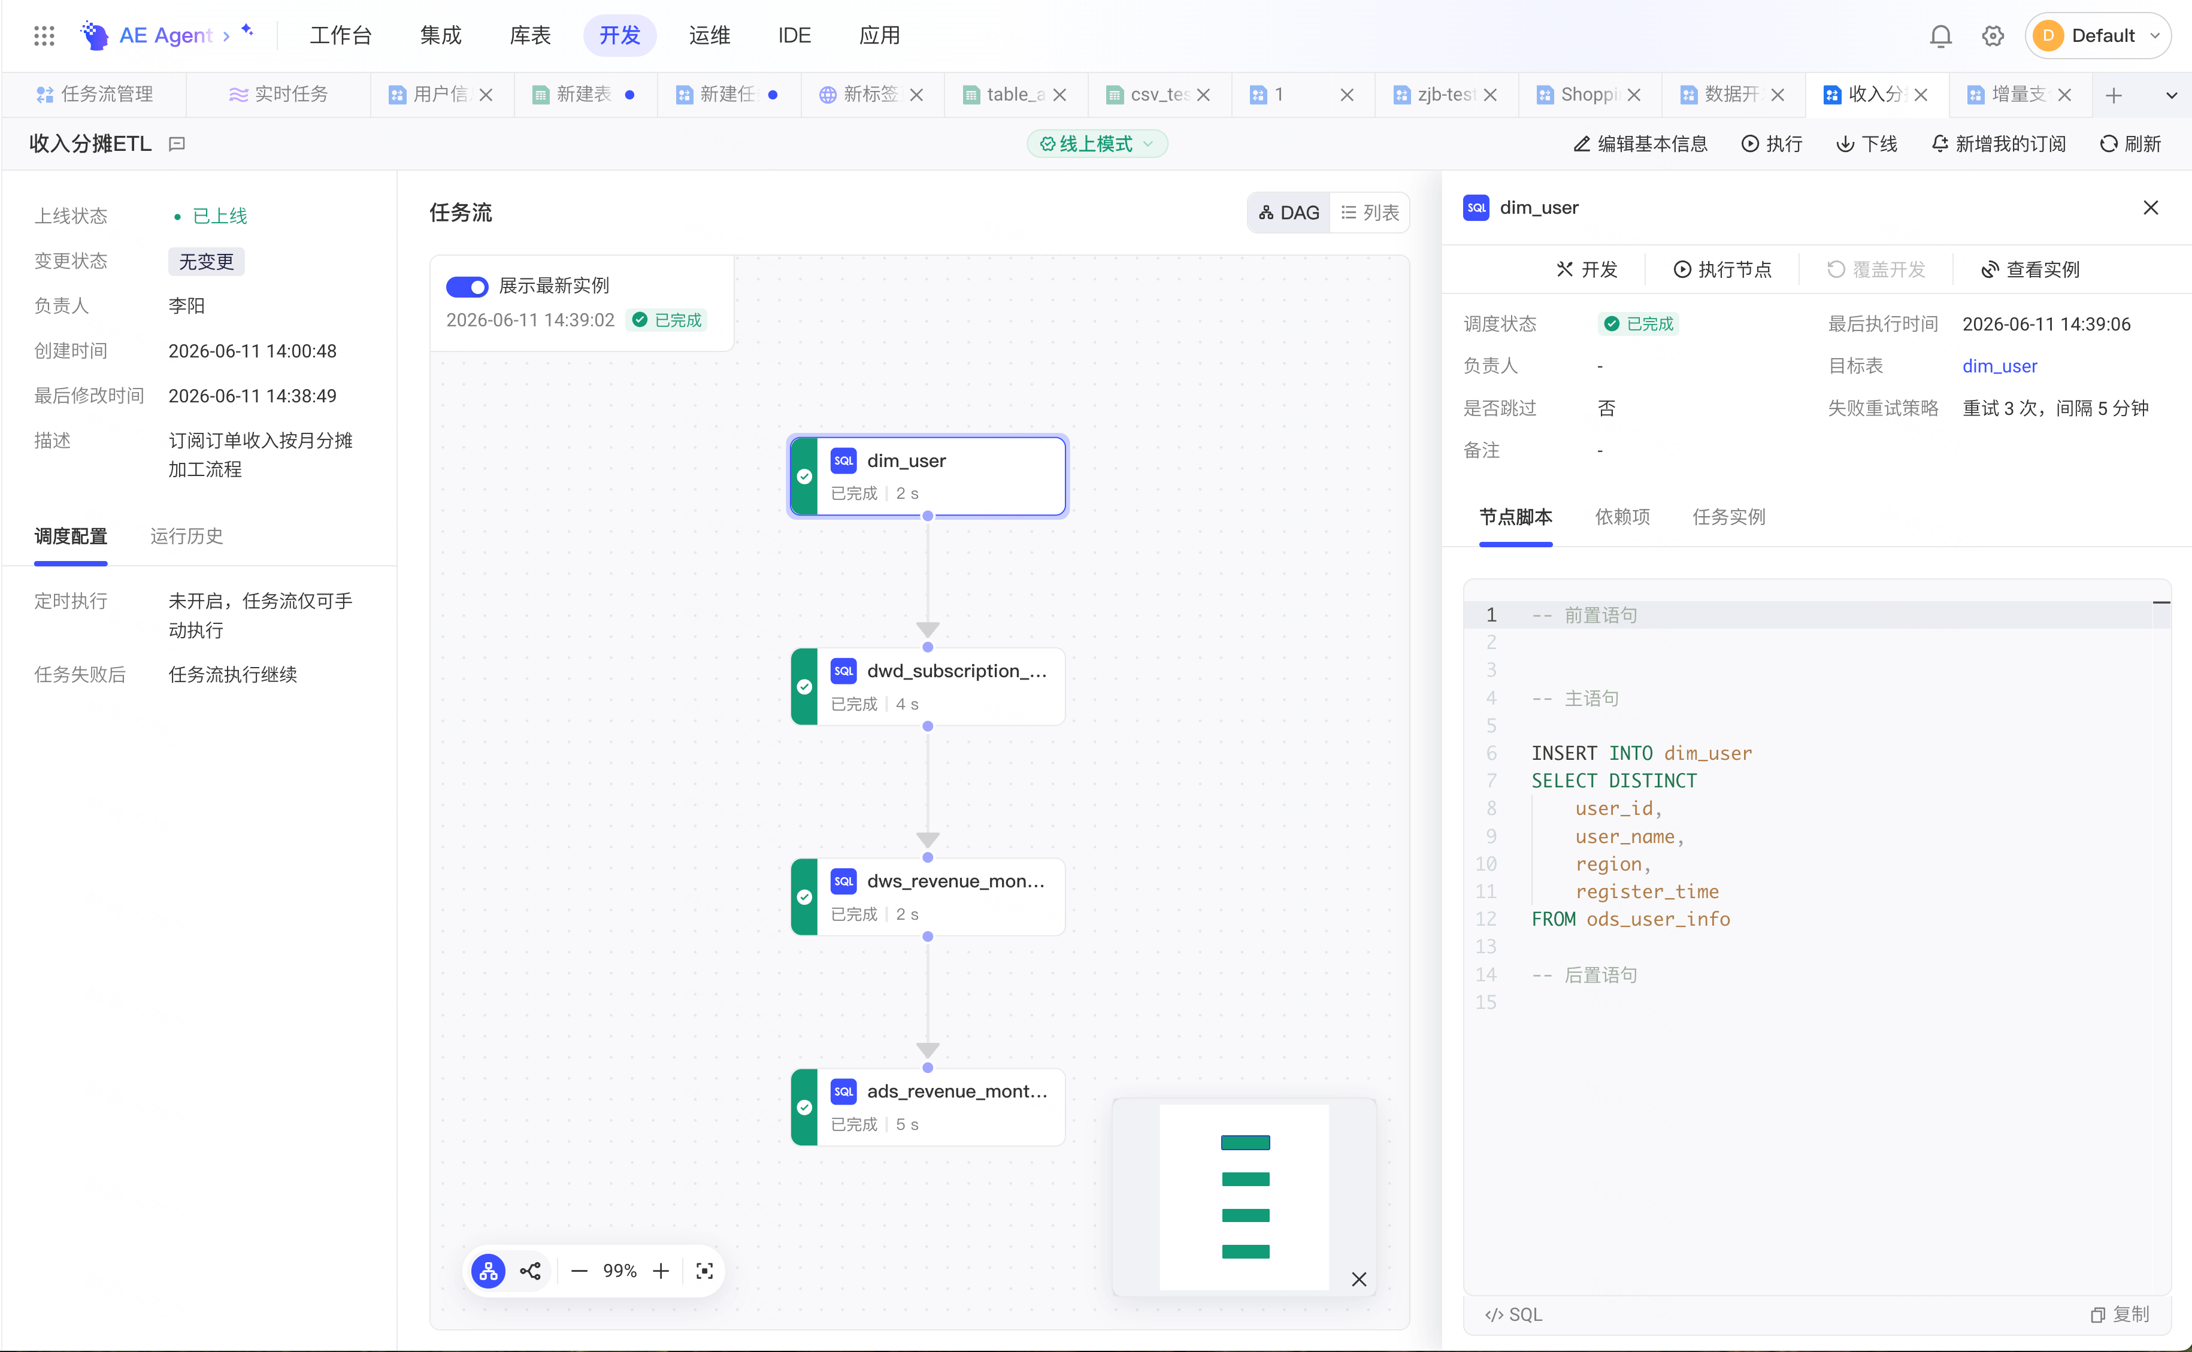Open the 线上模式 mode dropdown
The width and height of the screenshot is (2192, 1352).
[1097, 144]
